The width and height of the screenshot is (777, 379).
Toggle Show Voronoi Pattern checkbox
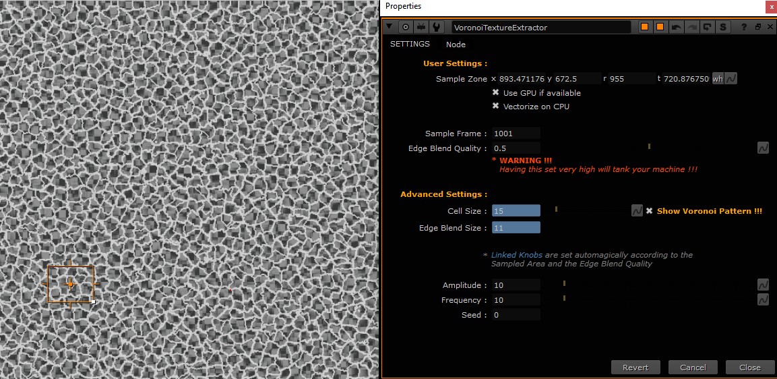pyautogui.click(x=650, y=211)
